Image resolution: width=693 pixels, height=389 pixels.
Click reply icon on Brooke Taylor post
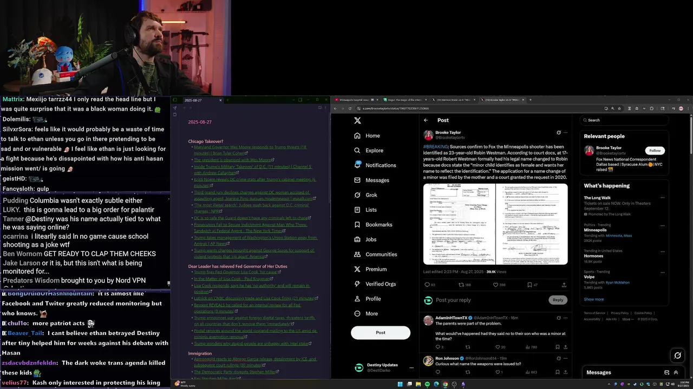coord(427,285)
